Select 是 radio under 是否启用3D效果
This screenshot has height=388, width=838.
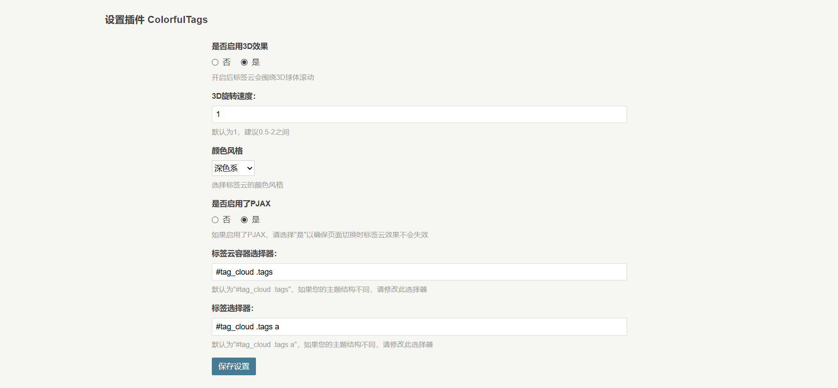click(x=244, y=63)
